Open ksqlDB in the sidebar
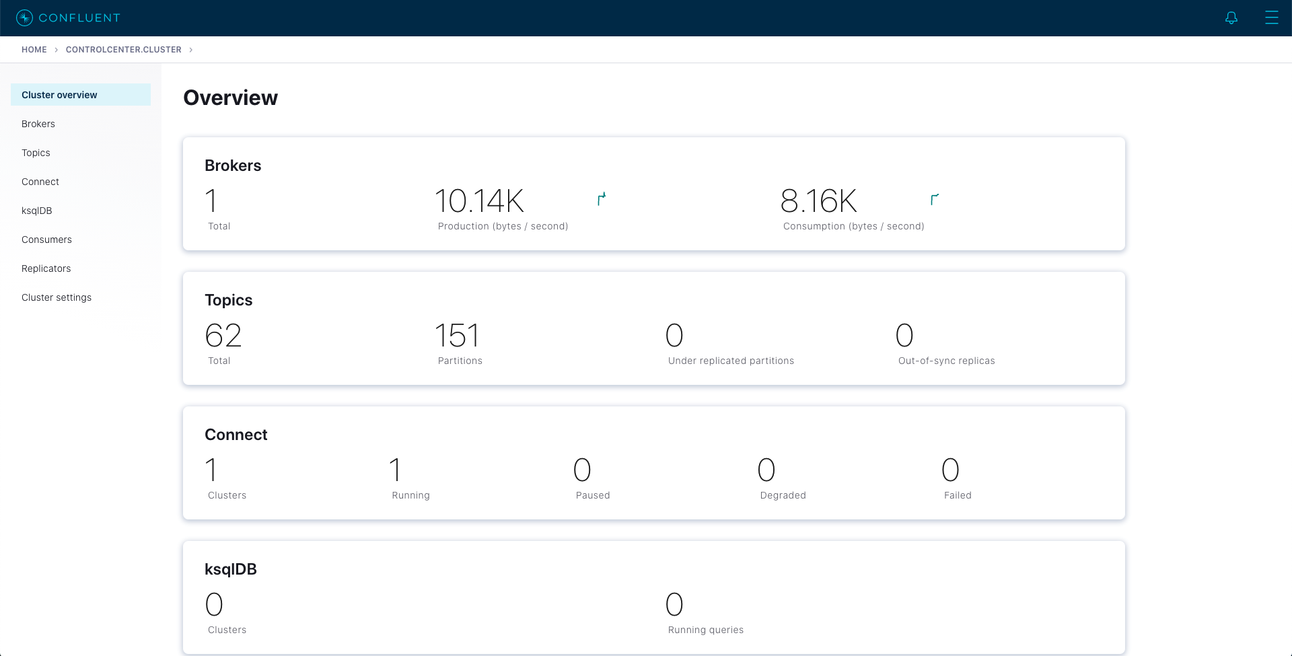The height and width of the screenshot is (656, 1292). (x=37, y=211)
